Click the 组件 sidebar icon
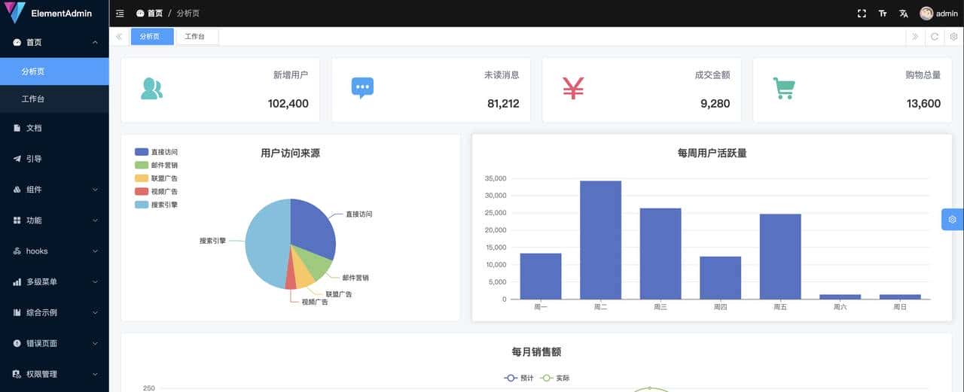 (17, 190)
